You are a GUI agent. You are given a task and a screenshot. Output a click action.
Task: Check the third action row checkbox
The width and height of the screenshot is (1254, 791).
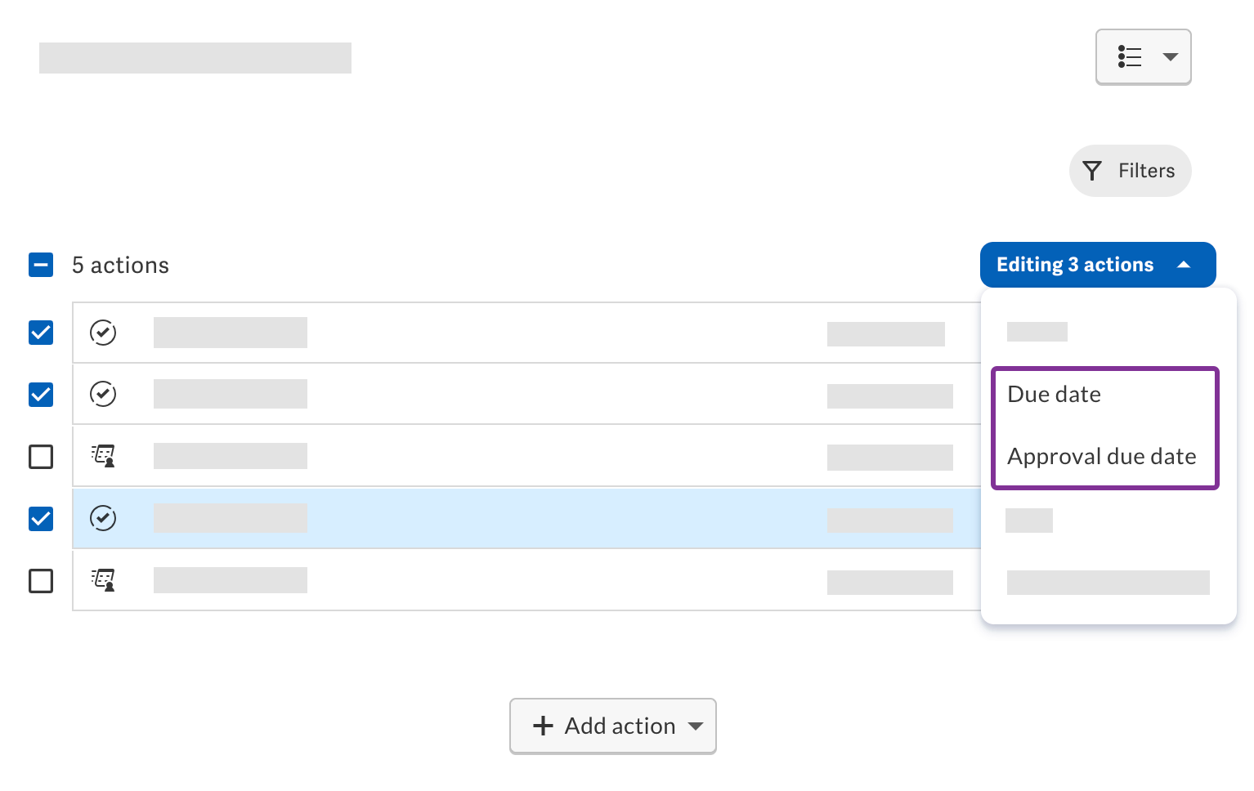click(x=41, y=456)
